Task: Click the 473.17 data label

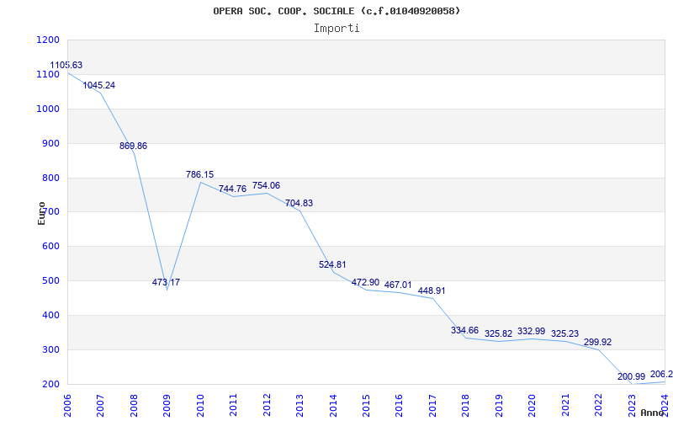Action: (x=166, y=283)
